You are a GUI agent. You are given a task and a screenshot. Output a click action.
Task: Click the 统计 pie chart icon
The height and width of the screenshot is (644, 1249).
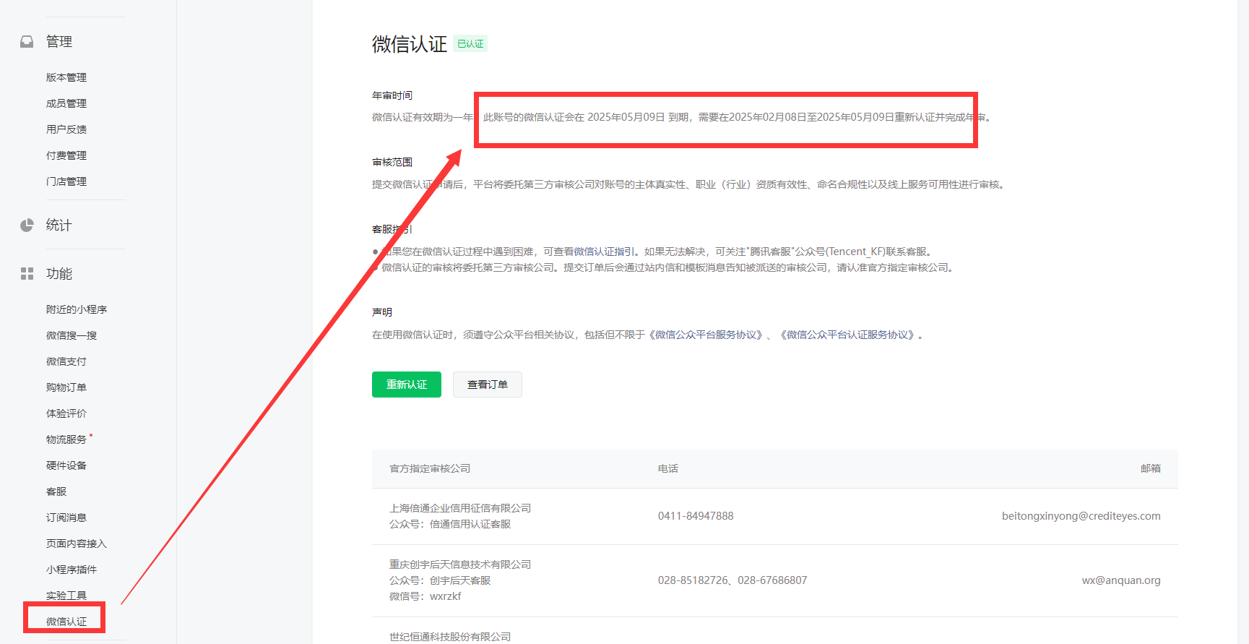point(27,226)
